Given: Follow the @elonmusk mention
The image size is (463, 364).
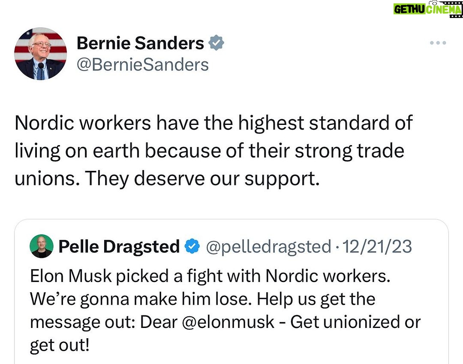Looking at the screenshot, I should [x=228, y=322].
